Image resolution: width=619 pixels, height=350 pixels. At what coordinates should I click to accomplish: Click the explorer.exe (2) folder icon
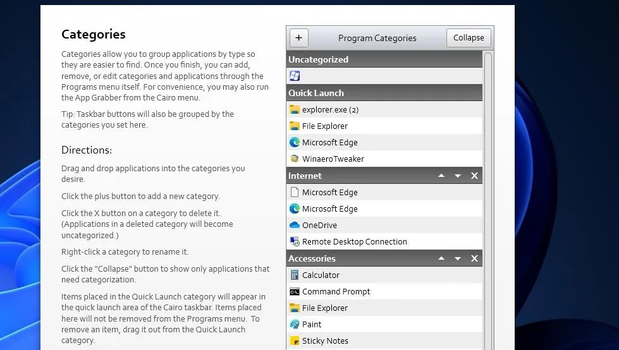click(x=295, y=109)
